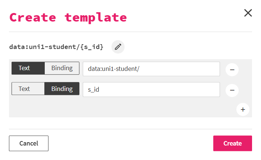Add a new template part with the plus icon

coord(243,110)
